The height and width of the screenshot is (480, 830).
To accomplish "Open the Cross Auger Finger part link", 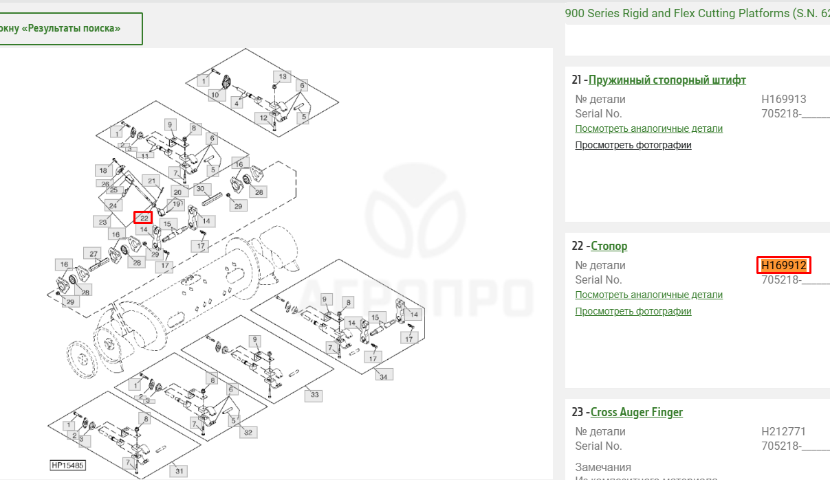I will tap(637, 412).
